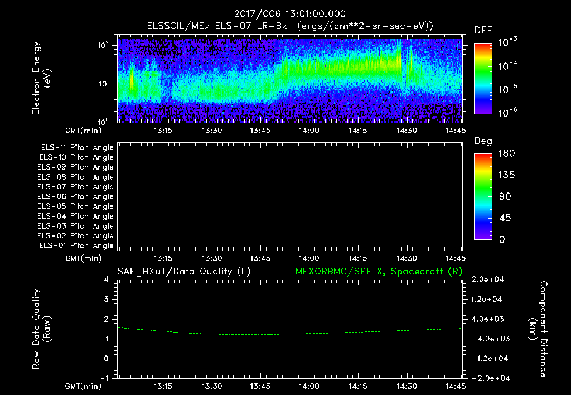Image resolution: width=571 pixels, height=395 pixels.
Task: Select the ELS-03 Pitch Angle row label
Action: 76,226
